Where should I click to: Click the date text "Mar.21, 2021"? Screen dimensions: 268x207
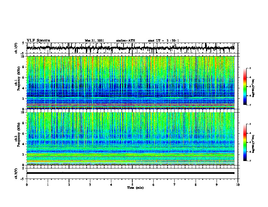tap(94, 41)
